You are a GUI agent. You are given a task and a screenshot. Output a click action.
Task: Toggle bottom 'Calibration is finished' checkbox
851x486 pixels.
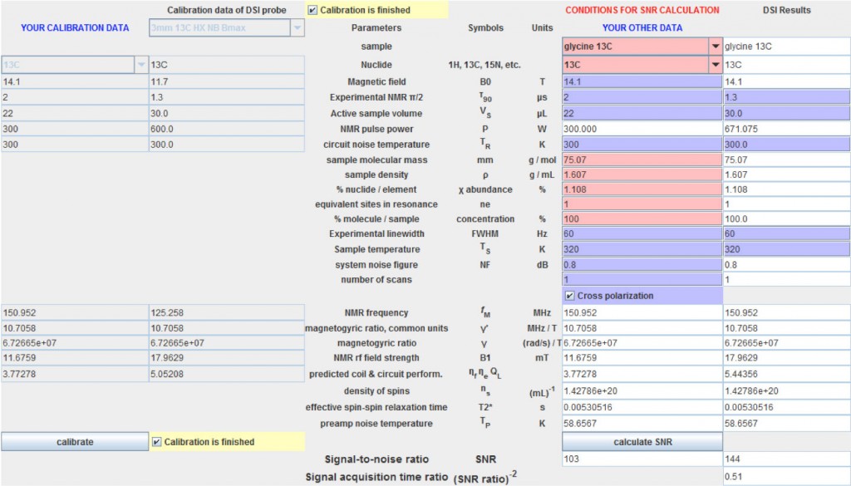click(156, 442)
